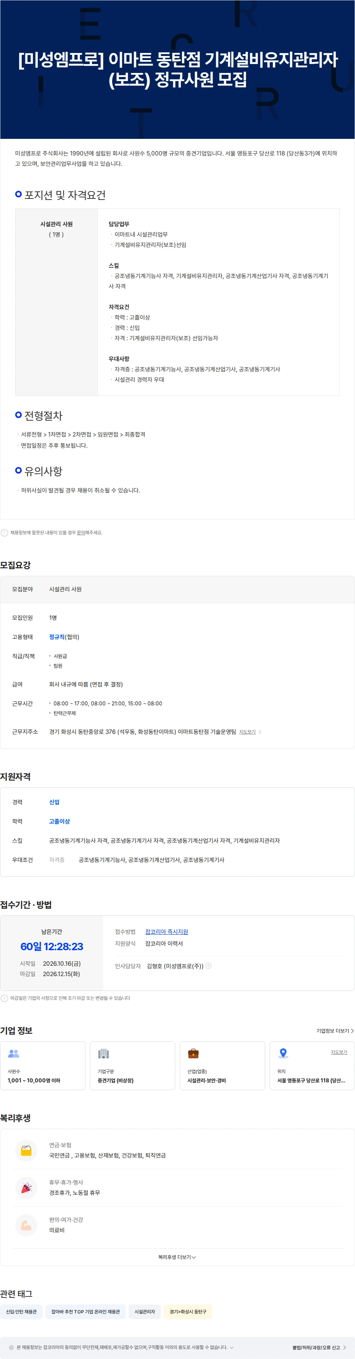
Task: Click the 고졸이상 education text
Action: tap(60, 822)
